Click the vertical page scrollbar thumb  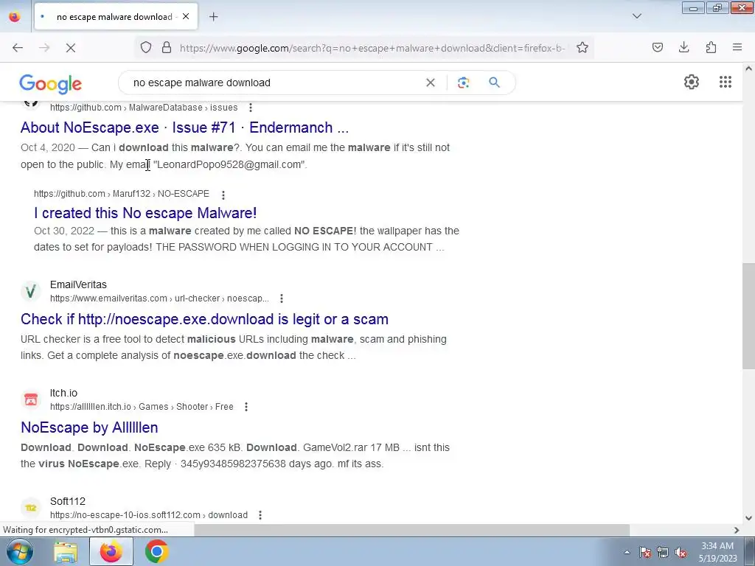(748, 316)
